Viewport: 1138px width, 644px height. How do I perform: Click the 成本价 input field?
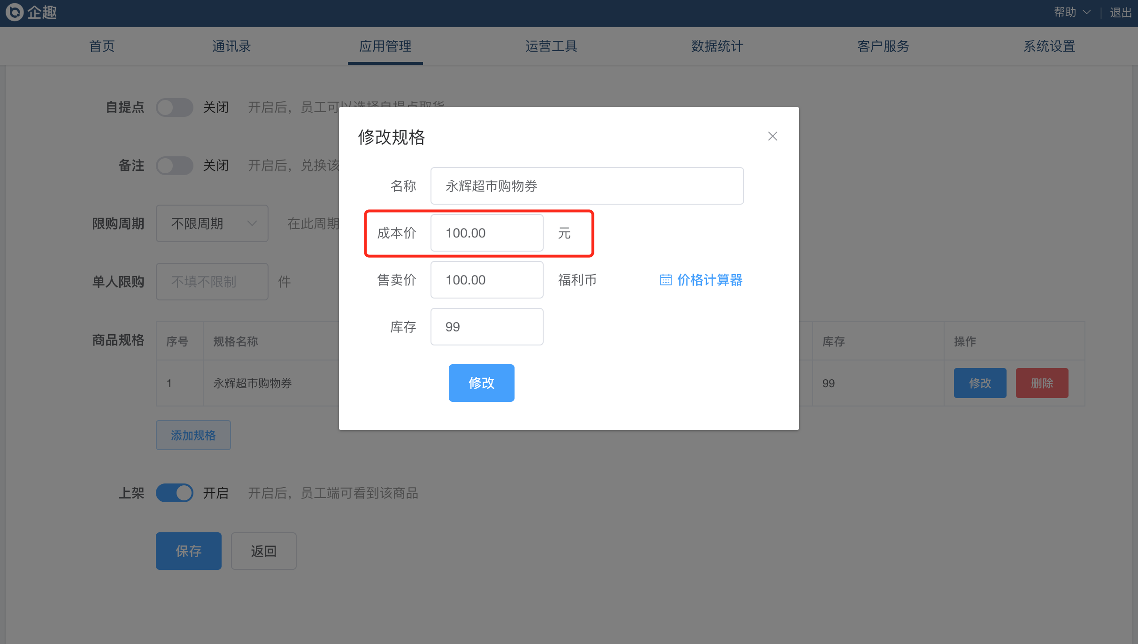coord(487,233)
